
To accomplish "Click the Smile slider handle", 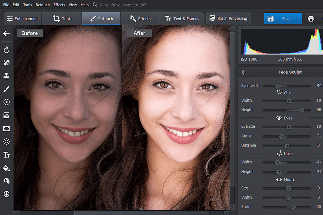I will (293, 207).
